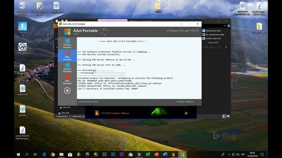Launch Google Chrome from taskbar
282x158 pixels.
[x=53, y=154]
